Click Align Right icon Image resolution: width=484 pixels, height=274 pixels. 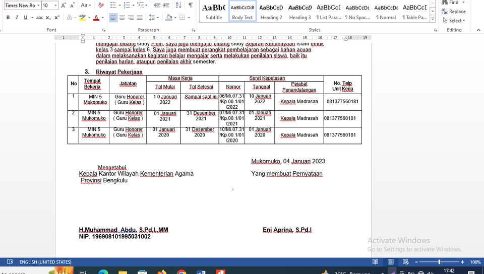tap(131, 18)
